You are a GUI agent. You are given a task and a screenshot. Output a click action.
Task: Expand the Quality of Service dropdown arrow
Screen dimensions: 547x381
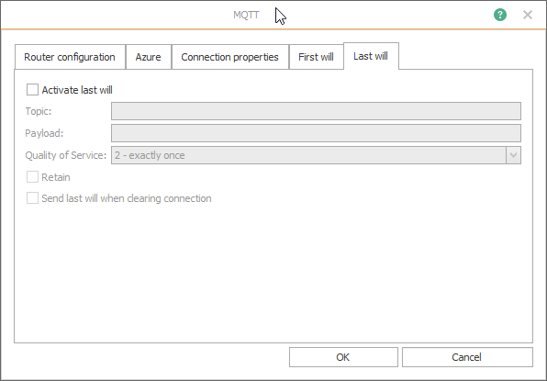tap(513, 155)
